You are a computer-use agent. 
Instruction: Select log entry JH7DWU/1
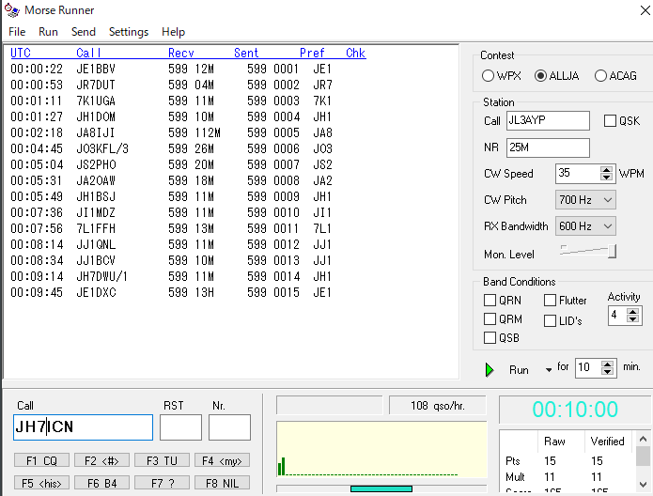click(x=171, y=276)
